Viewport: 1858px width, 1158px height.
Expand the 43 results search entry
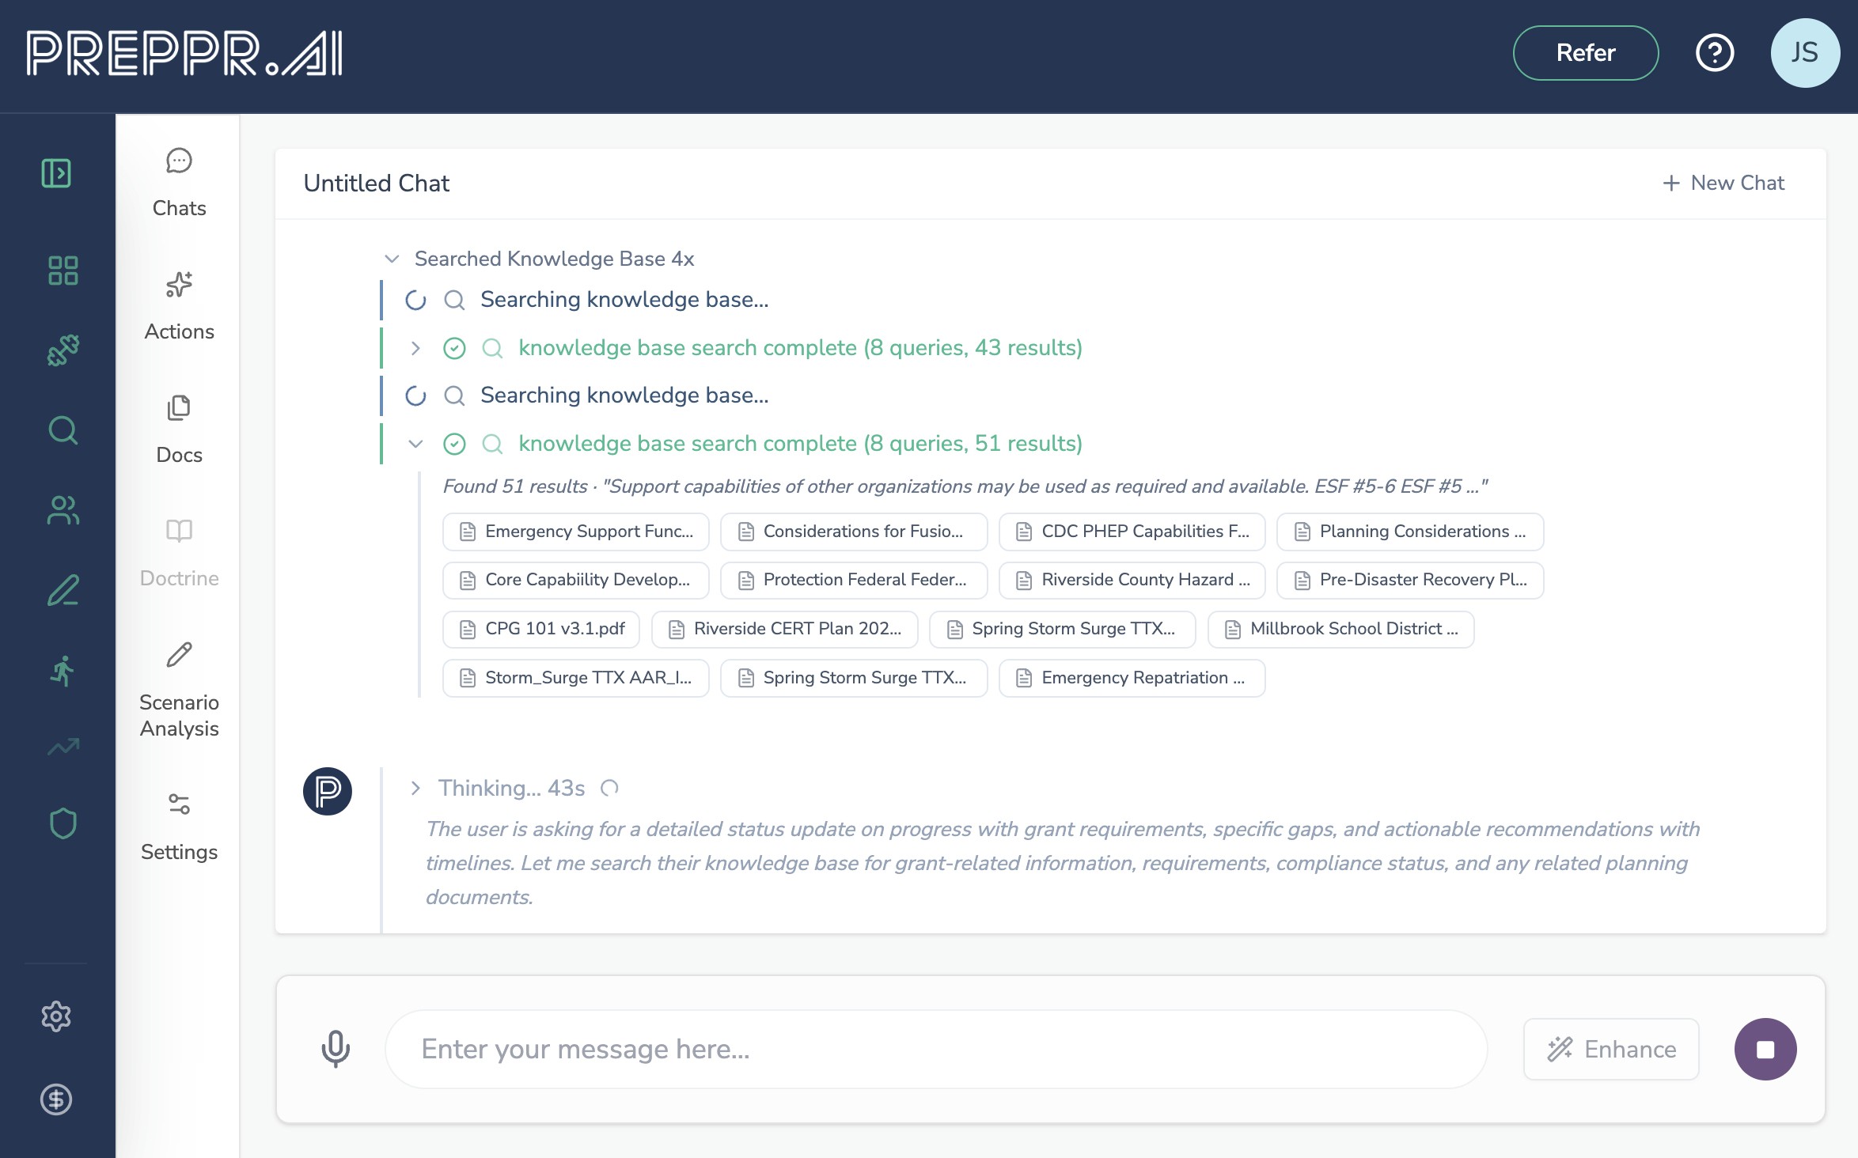(x=415, y=348)
